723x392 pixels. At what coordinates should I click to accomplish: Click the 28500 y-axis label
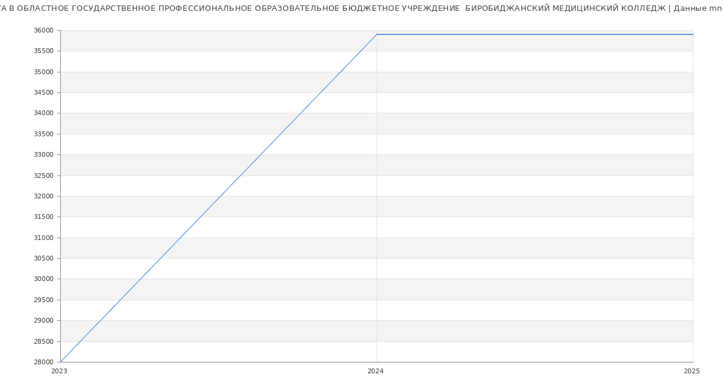tap(44, 341)
